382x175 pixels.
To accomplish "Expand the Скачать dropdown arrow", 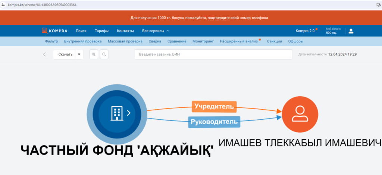I will point(79,54).
